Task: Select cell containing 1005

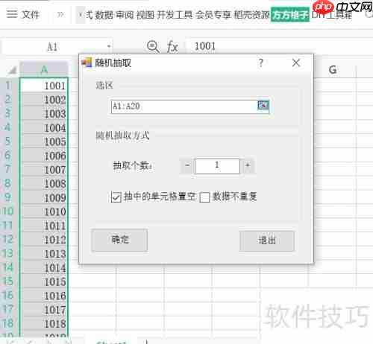Action: pyautogui.click(x=44, y=141)
